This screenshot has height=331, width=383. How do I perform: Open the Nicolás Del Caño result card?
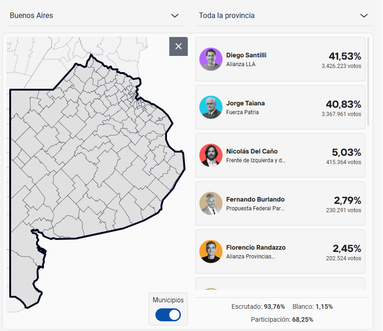pyautogui.click(x=280, y=155)
